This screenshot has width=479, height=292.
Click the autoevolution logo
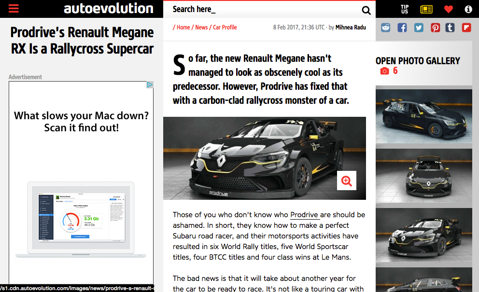tap(109, 8)
